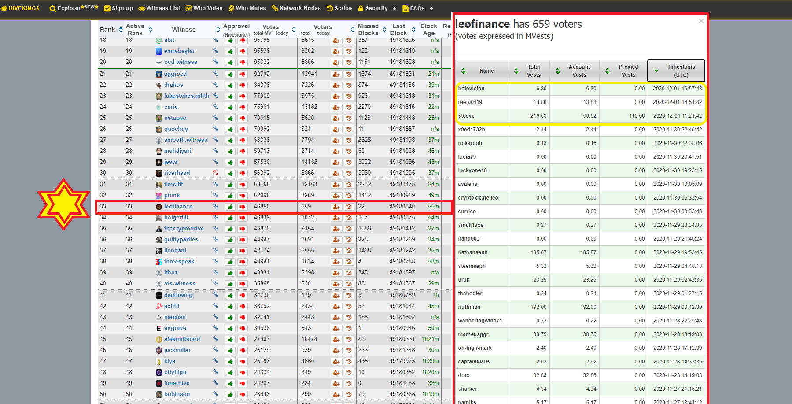Show voters icon for steemitboard
Image resolution: width=792 pixels, height=404 pixels.
point(336,339)
